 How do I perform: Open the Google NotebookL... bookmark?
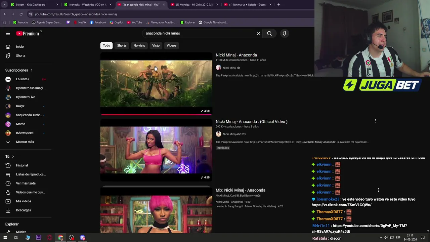pyautogui.click(x=213, y=23)
